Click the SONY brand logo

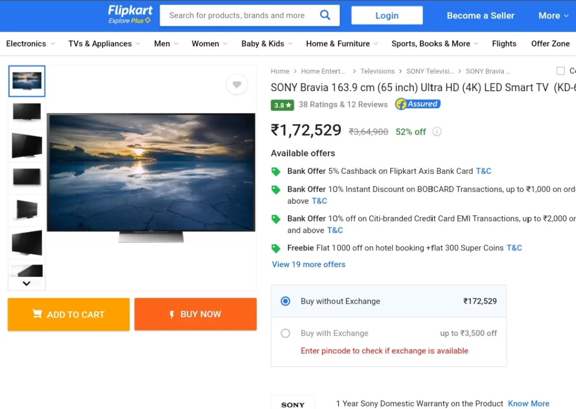pos(292,404)
